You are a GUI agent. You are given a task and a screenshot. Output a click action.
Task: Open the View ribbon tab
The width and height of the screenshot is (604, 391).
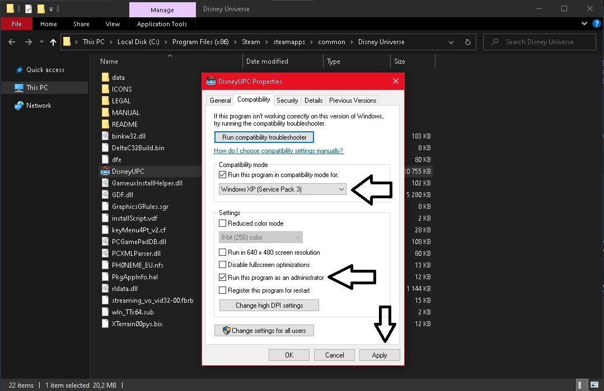pos(113,24)
